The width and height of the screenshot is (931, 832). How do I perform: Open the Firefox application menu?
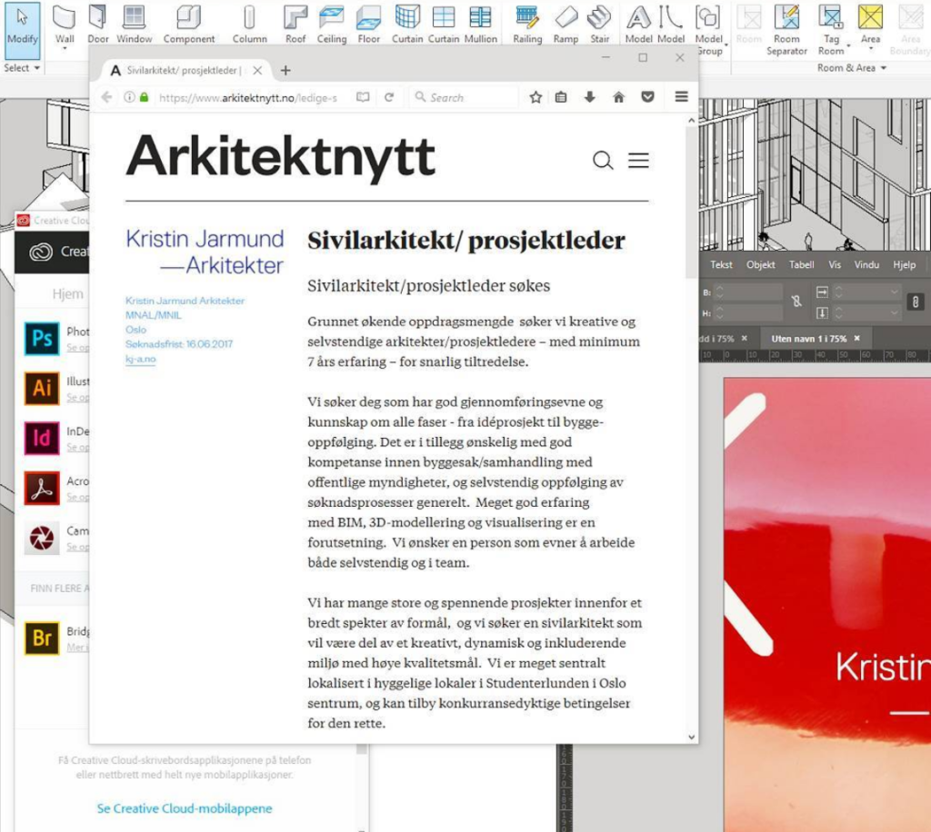click(682, 96)
